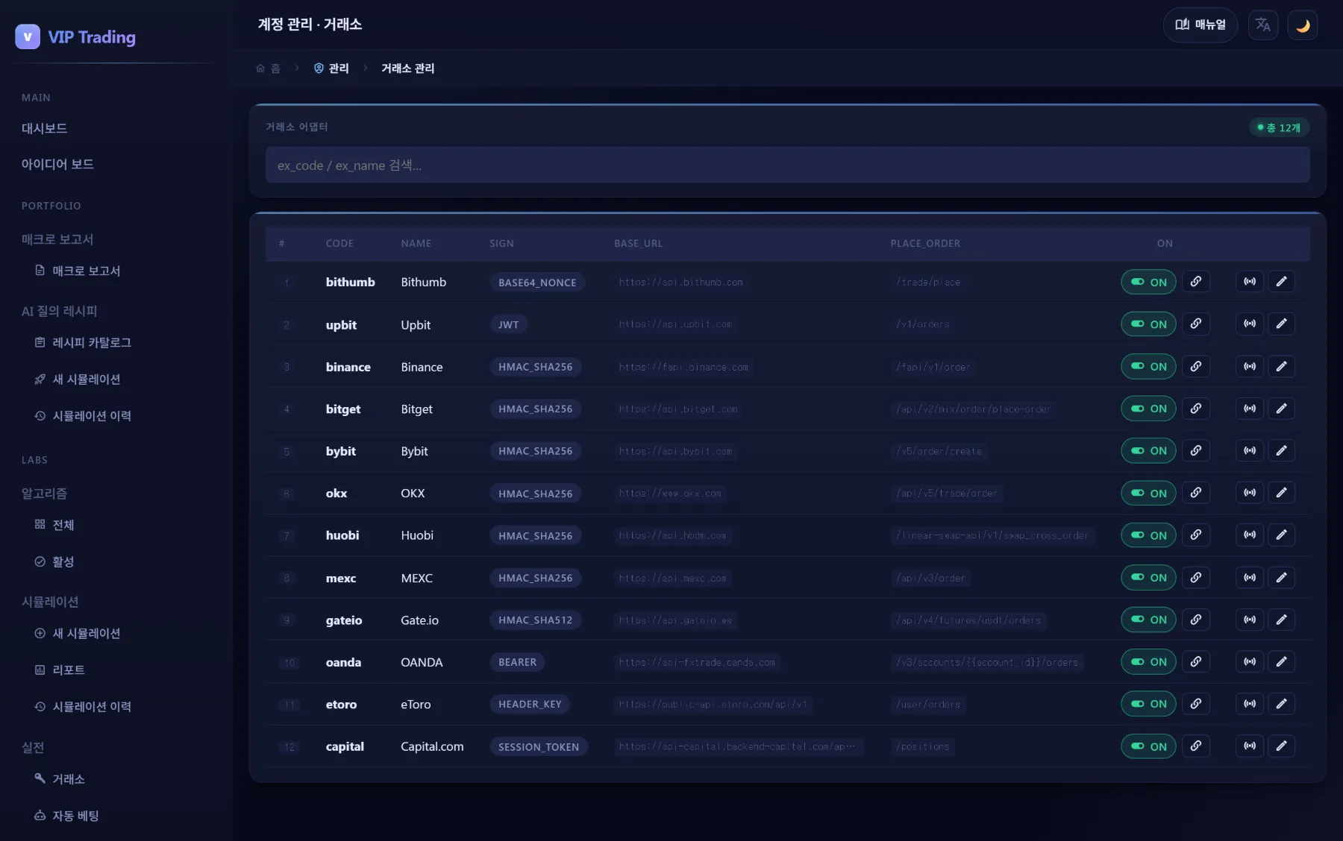Click the SESSION_TOKEN sign badge
This screenshot has height=841, width=1343.
539,747
